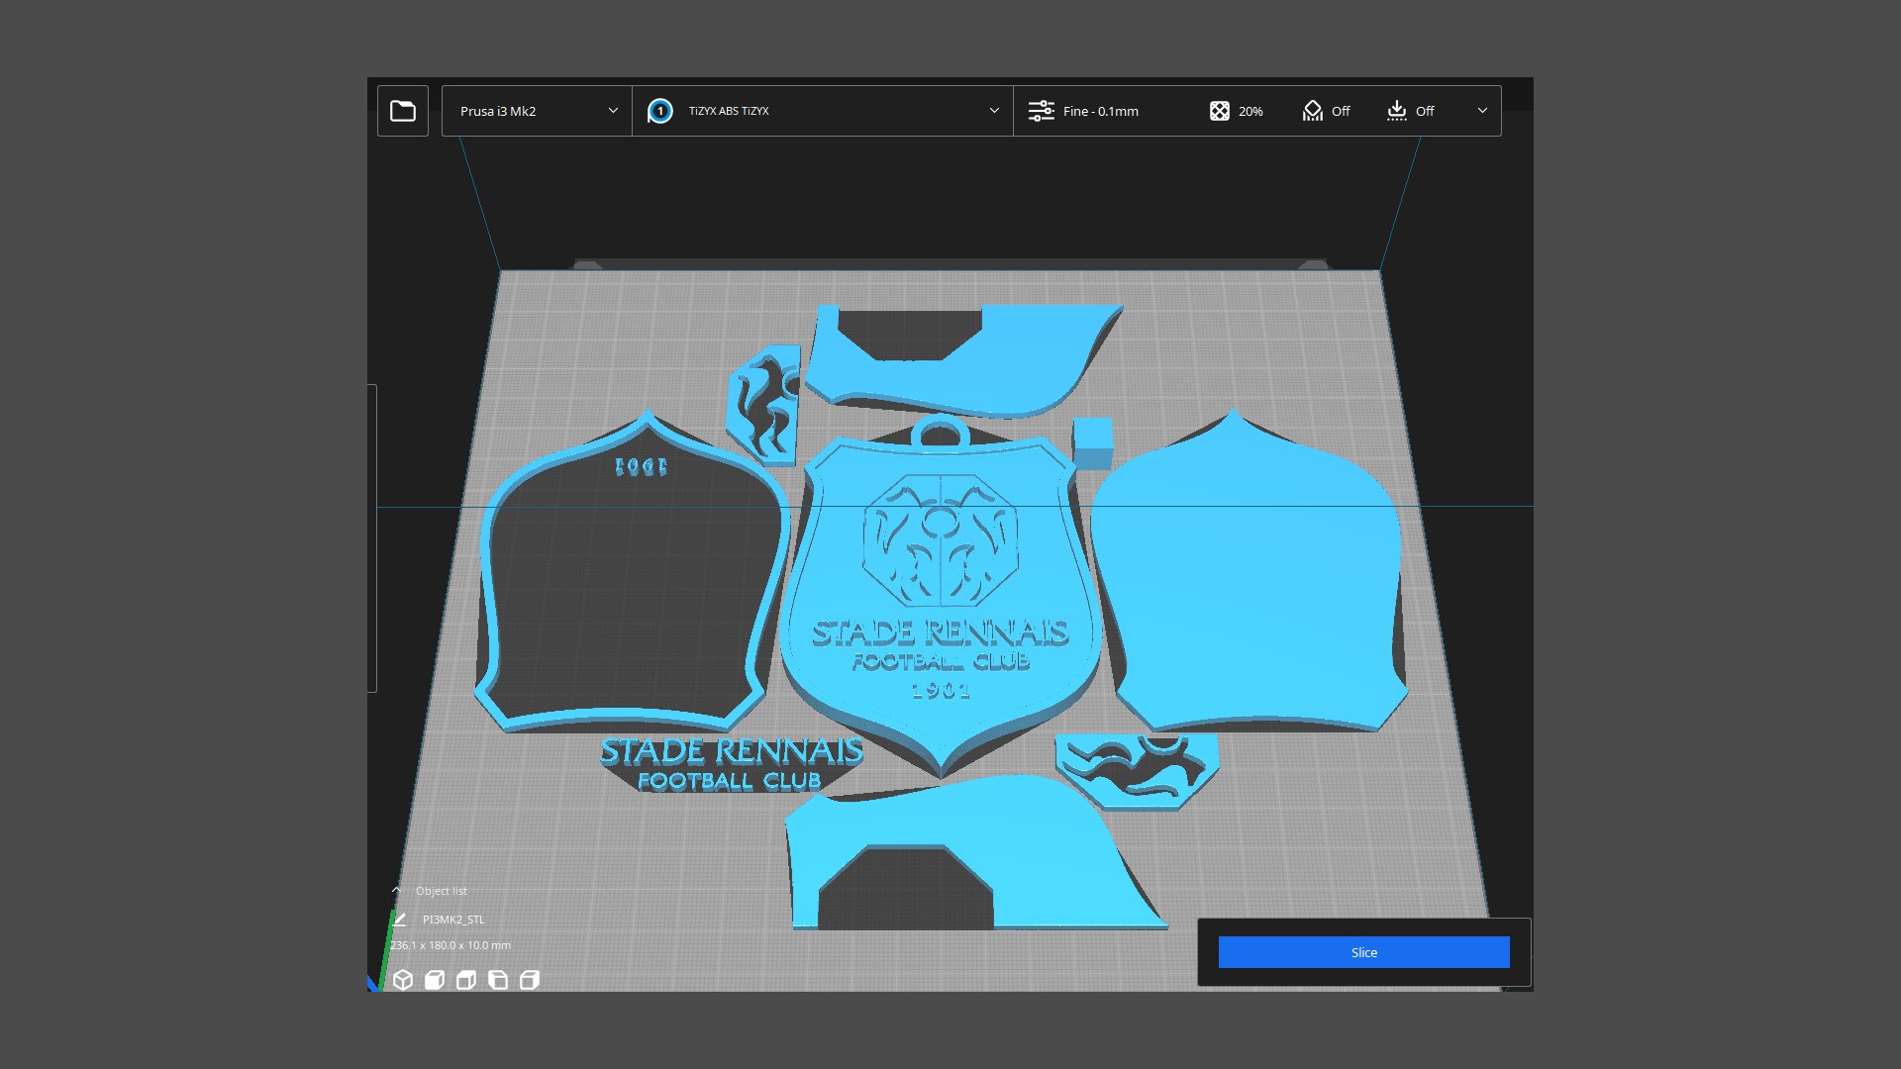Image resolution: width=1901 pixels, height=1069 pixels.
Task: Click the extruder 1 circle icon
Action: [x=660, y=111]
